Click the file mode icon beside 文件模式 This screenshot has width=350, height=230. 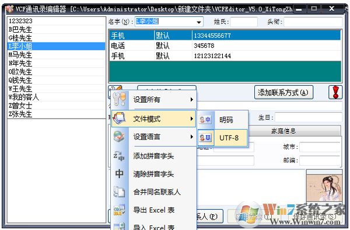(120, 119)
